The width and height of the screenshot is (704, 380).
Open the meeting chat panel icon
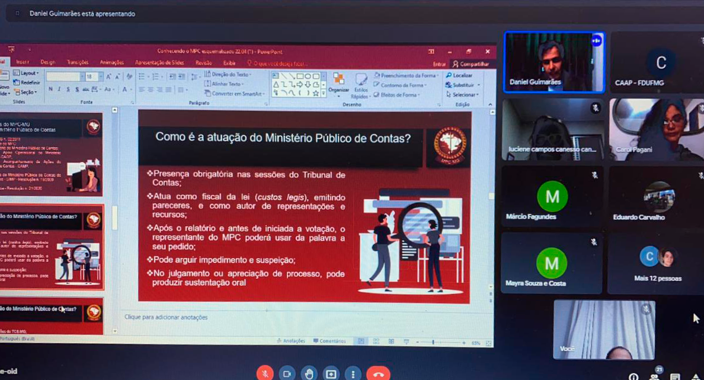675,376
